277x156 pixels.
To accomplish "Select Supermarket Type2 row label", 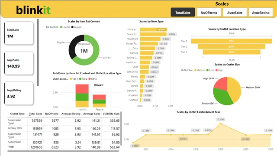I will point(15,136).
